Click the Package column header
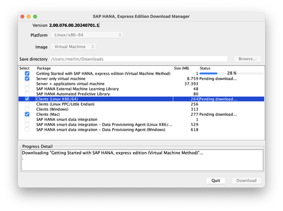 [44, 68]
